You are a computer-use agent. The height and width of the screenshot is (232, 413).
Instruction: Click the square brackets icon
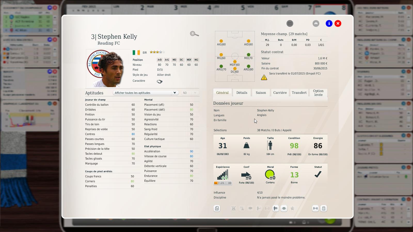(x=267, y=208)
